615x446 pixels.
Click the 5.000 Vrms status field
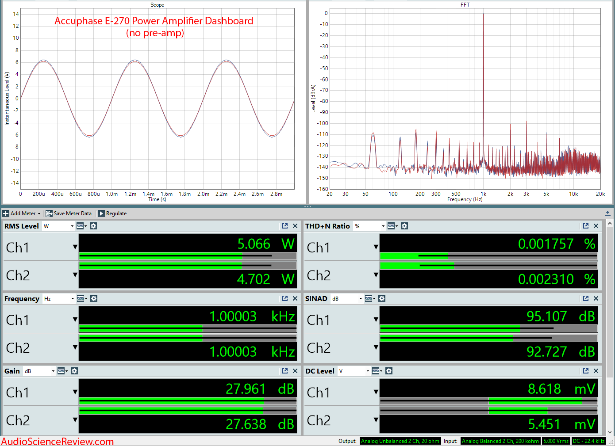tap(556, 441)
